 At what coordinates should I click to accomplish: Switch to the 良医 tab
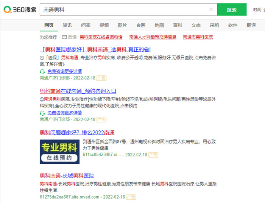tap(141, 25)
